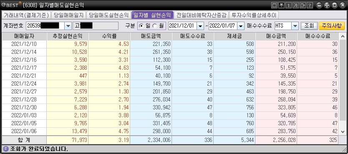348x154 pixels.
Task: Click the date cell 2022/01/06
Action: pyautogui.click(x=24, y=131)
